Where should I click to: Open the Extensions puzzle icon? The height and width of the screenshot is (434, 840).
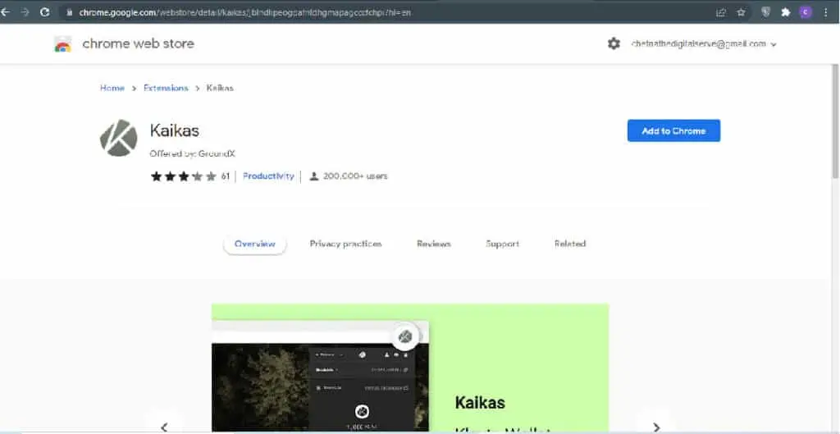tap(786, 12)
